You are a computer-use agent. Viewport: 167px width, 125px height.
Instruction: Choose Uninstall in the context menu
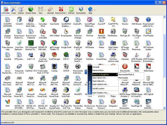(x=105, y=67)
